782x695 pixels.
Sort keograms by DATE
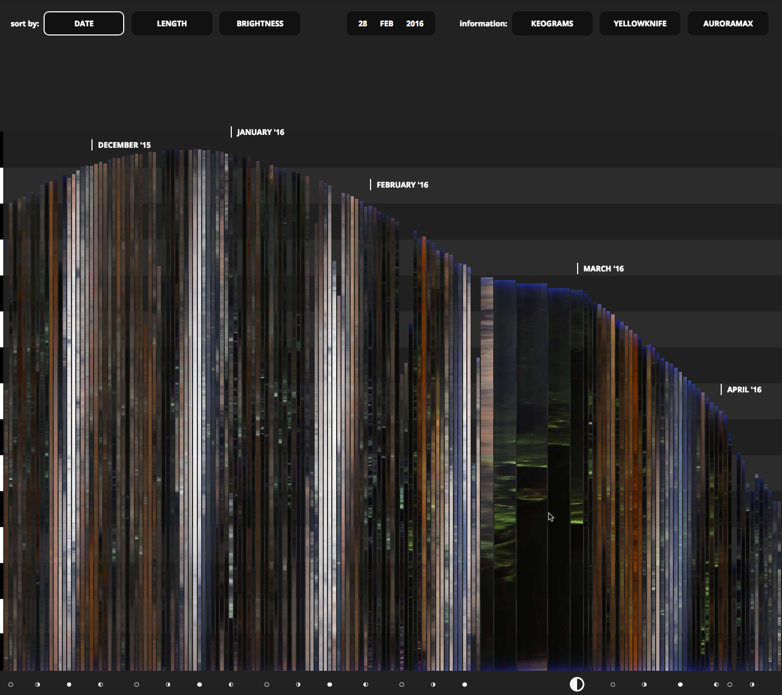point(84,24)
